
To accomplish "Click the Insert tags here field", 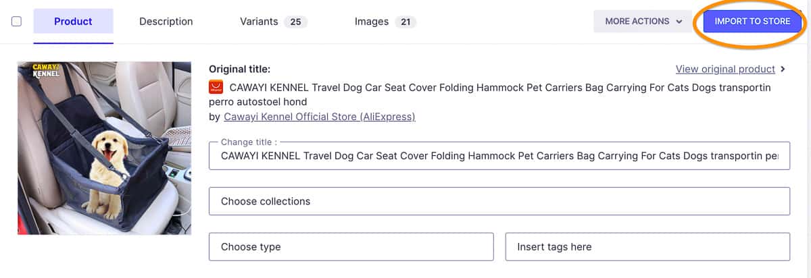I will [647, 247].
